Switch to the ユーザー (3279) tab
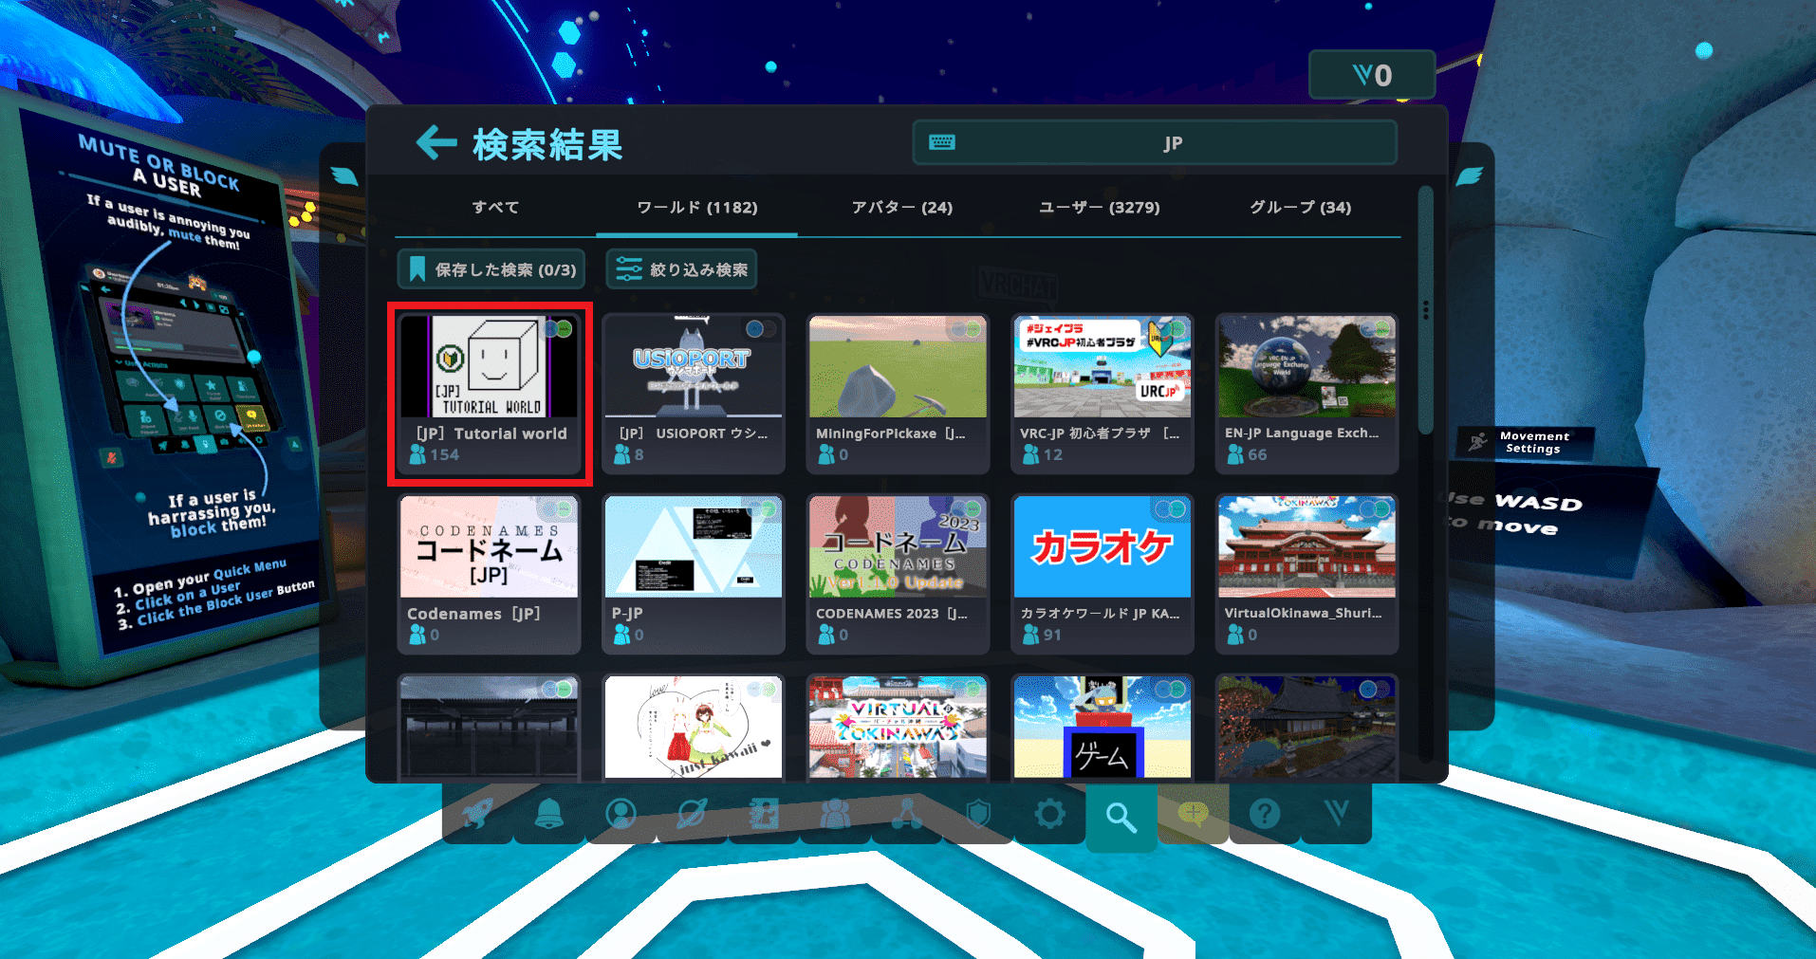The width and height of the screenshot is (1816, 959). pos(1100,207)
